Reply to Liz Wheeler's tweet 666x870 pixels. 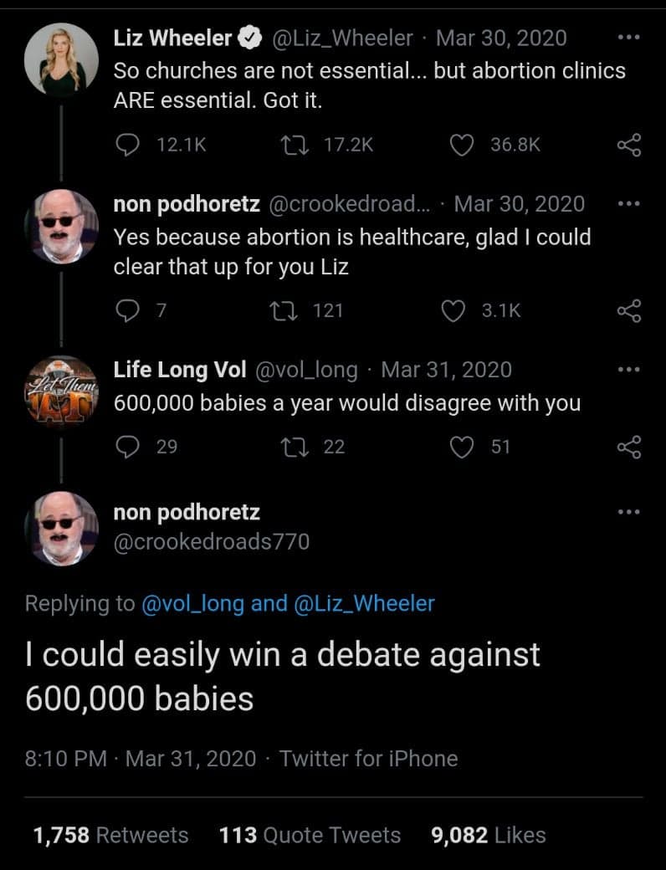127,145
